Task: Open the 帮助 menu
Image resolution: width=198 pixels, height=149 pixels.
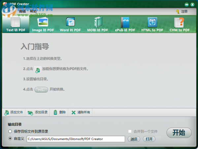Action: [x=33, y=11]
